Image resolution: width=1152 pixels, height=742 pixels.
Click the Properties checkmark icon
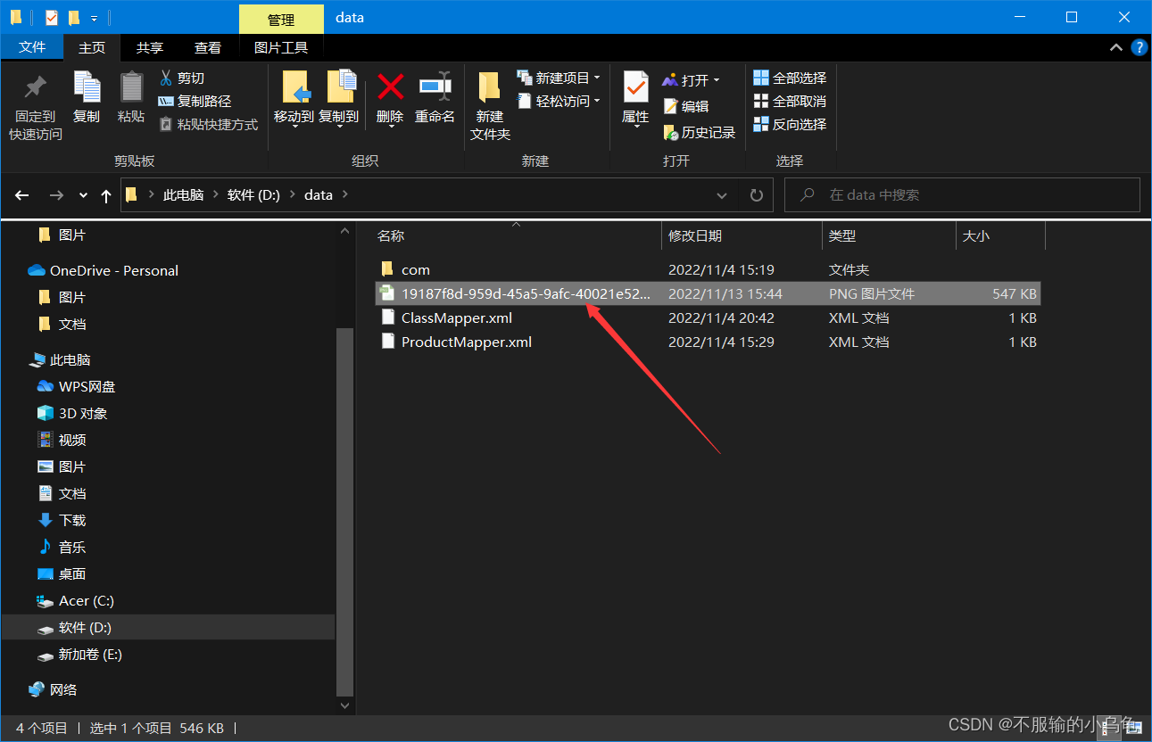pyautogui.click(x=635, y=87)
